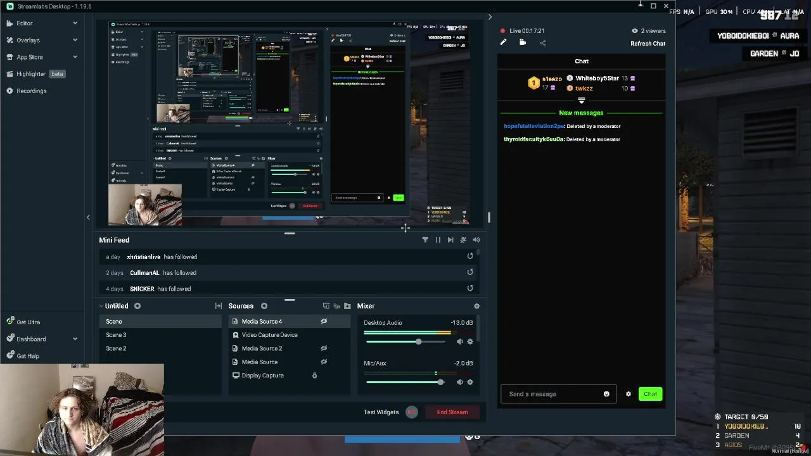Click the add webcam source icon

[x=336, y=306]
